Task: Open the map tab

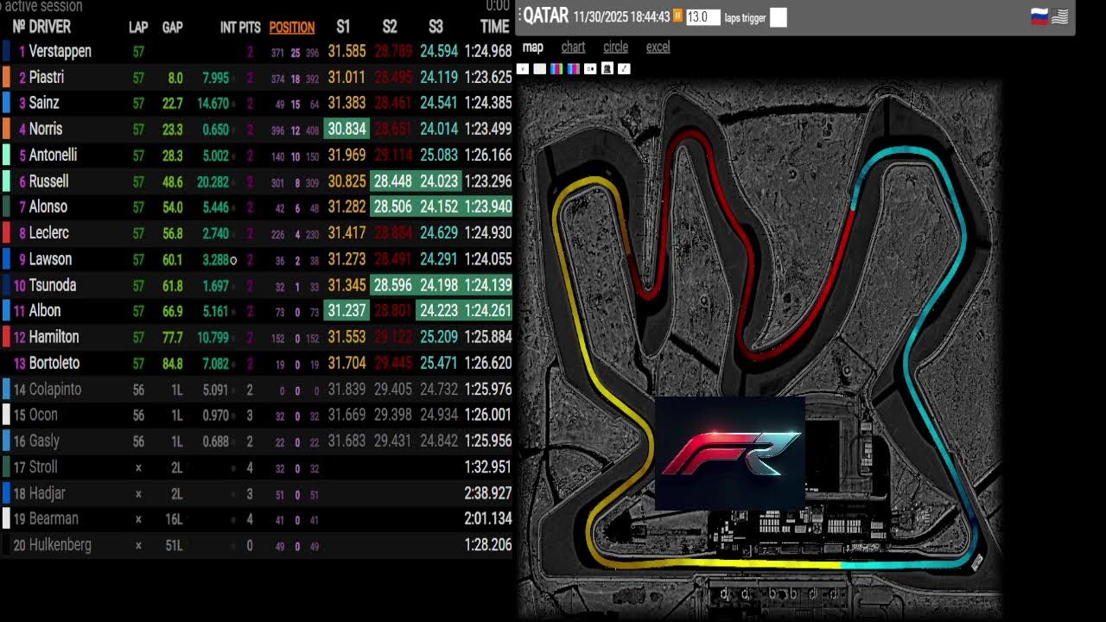Action: pyautogui.click(x=533, y=47)
